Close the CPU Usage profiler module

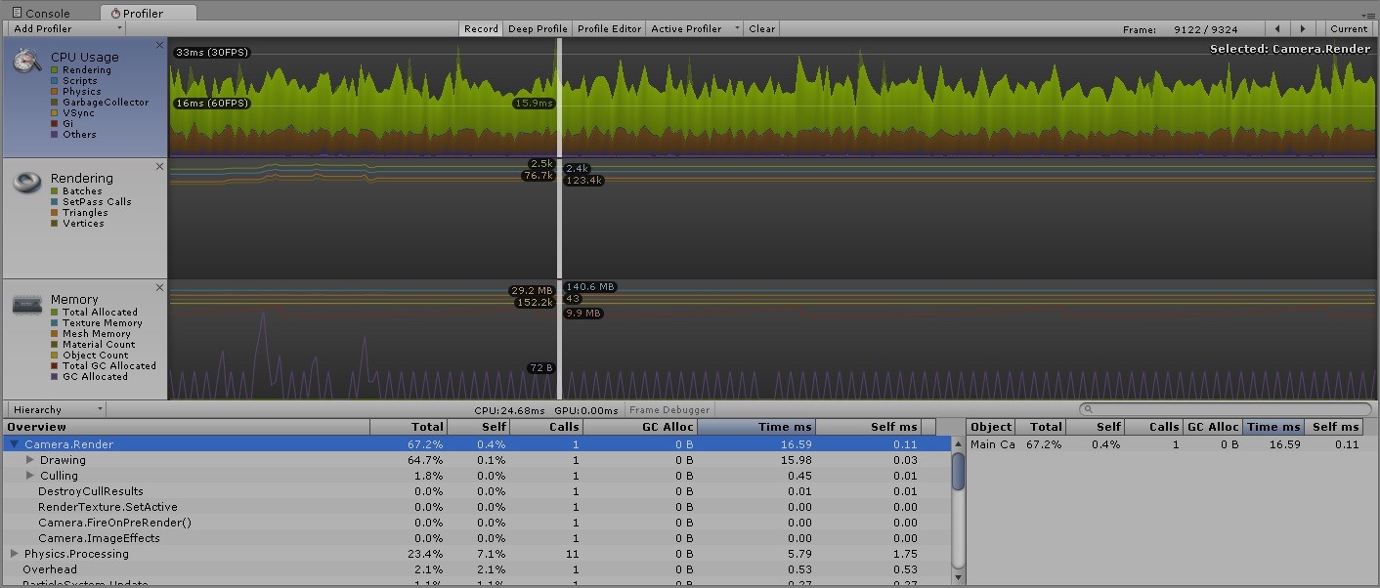point(160,45)
